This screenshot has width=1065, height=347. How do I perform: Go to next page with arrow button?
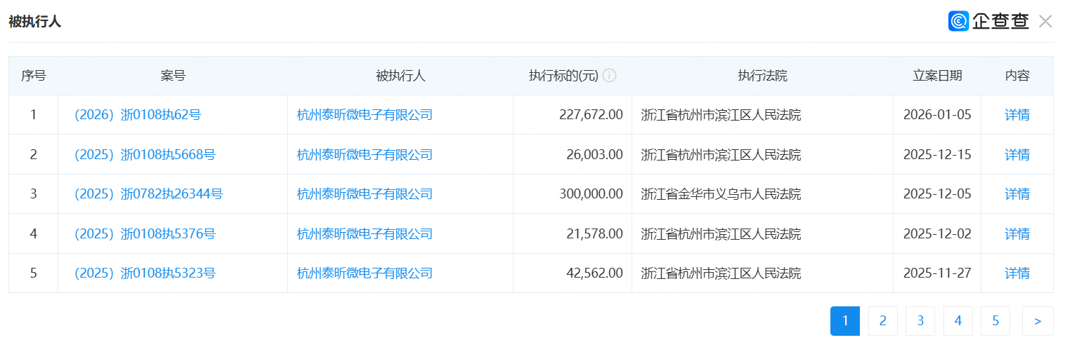tap(1038, 321)
